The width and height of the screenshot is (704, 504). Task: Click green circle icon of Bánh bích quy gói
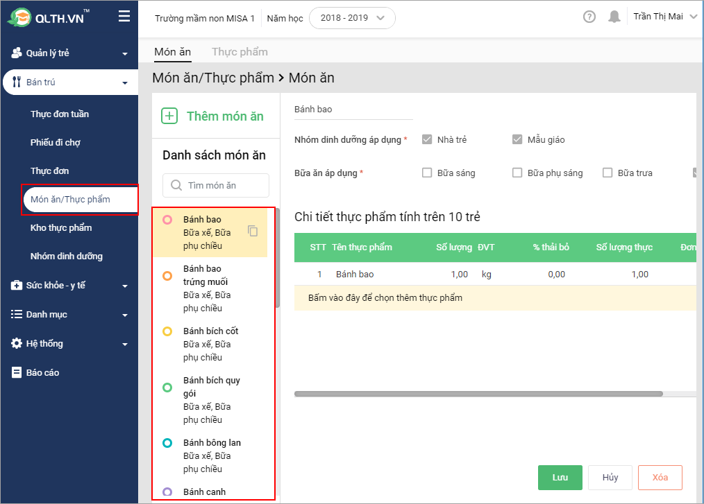click(167, 388)
